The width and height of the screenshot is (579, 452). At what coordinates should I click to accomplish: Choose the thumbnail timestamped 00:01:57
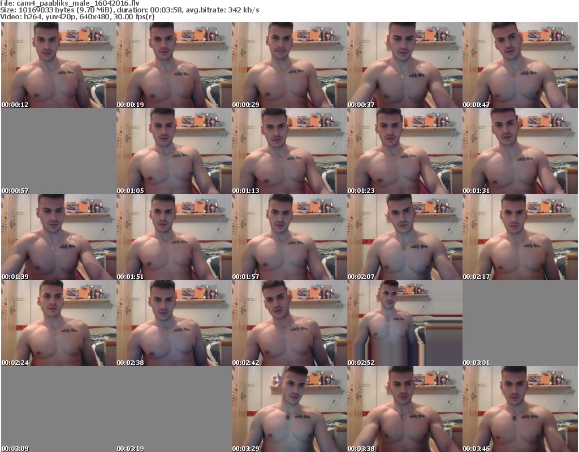(x=289, y=237)
